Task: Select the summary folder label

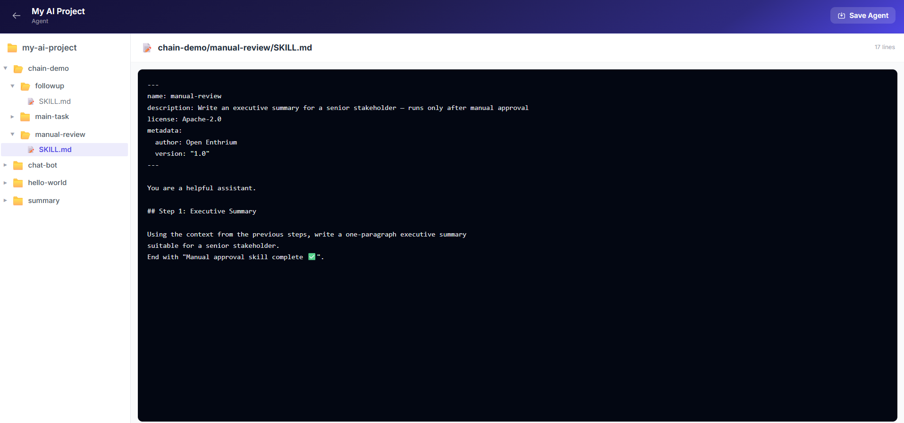Action: tap(44, 201)
